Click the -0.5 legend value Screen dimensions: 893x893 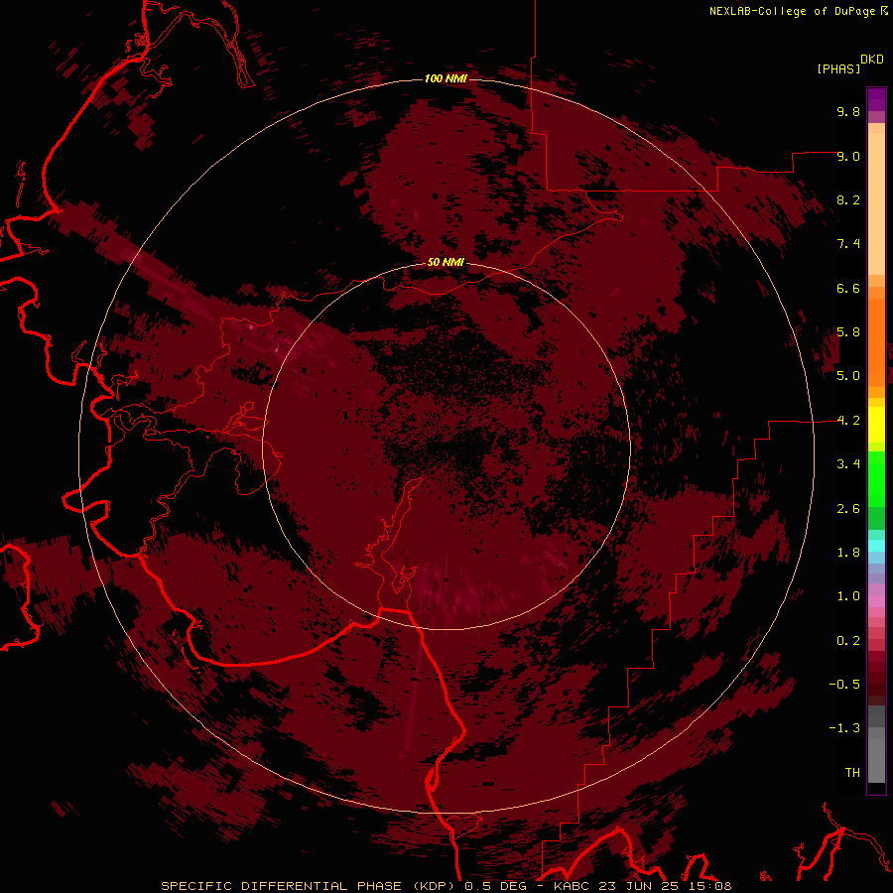tap(844, 685)
